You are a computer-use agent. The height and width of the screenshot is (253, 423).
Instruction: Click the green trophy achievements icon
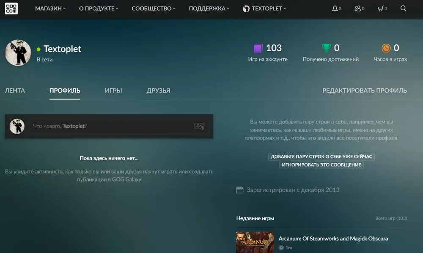[327, 48]
